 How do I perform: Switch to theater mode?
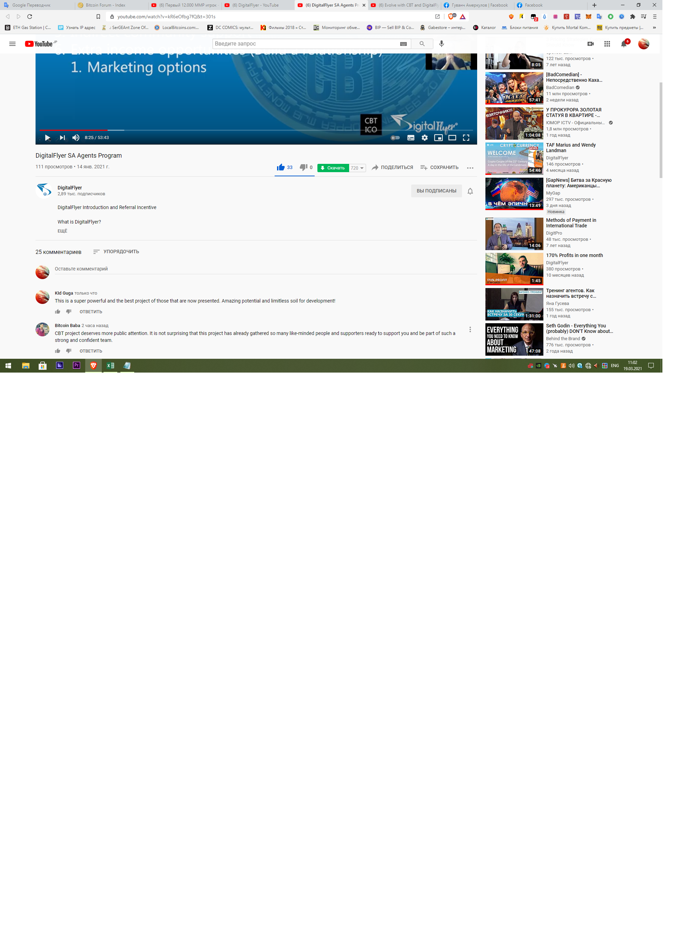(452, 138)
